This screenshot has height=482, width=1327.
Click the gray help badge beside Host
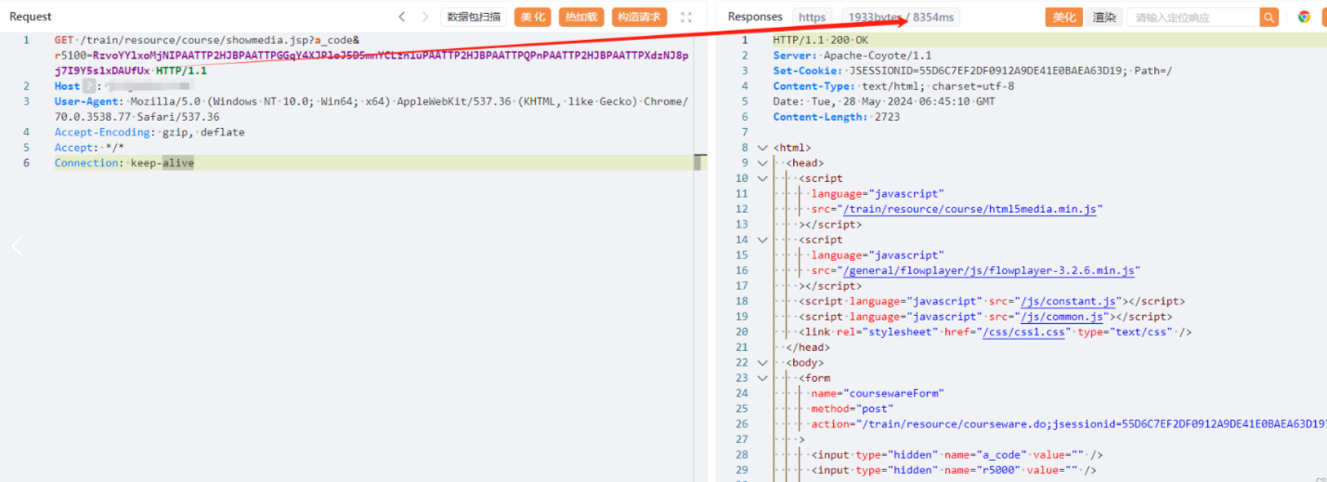pyautogui.click(x=90, y=86)
